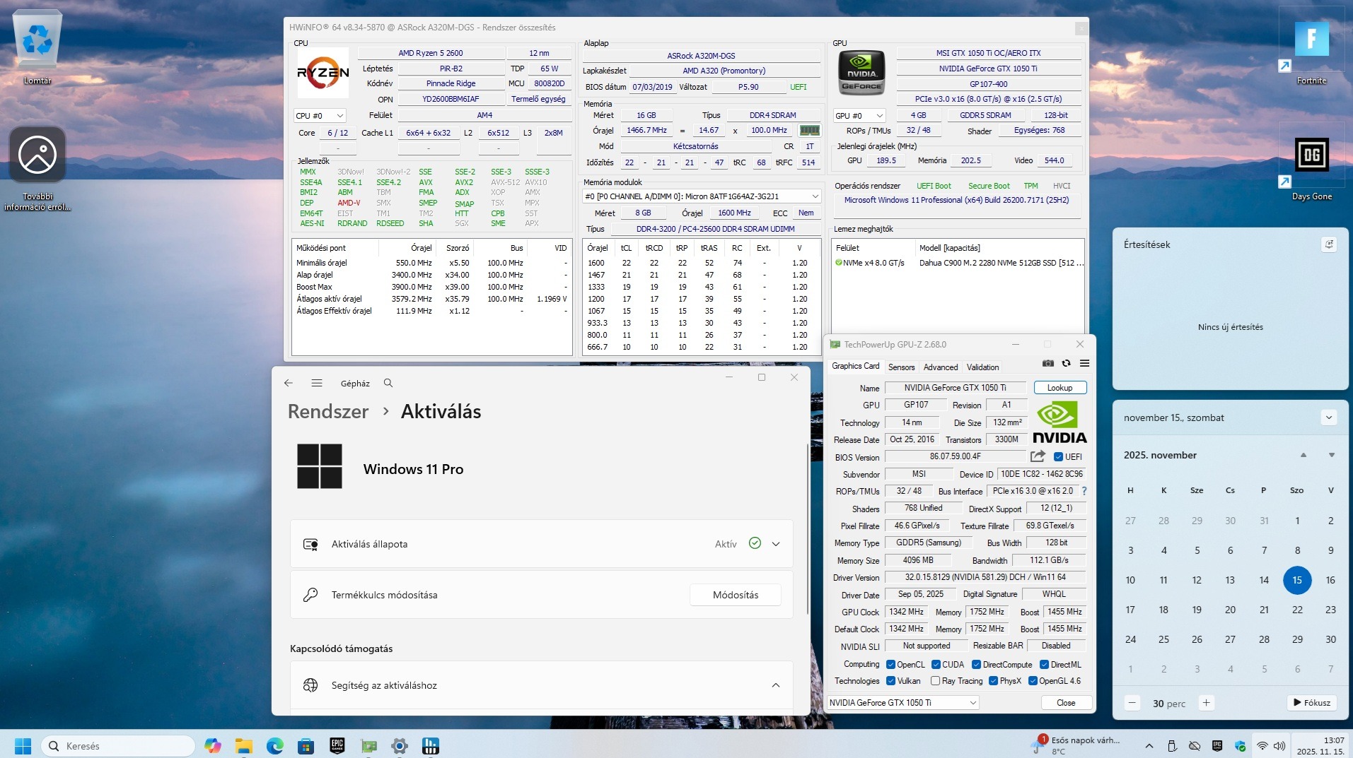Open the taskbar clock showing 13:07
Image resolution: width=1353 pixels, height=758 pixels.
tap(1320, 745)
